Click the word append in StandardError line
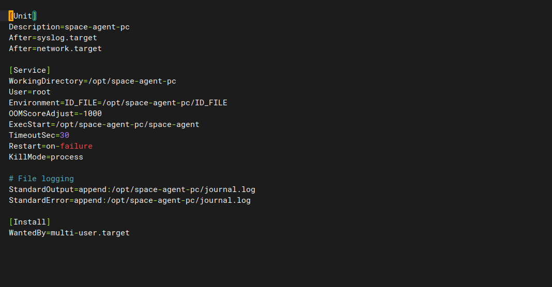This screenshot has height=287, width=552. [88, 200]
